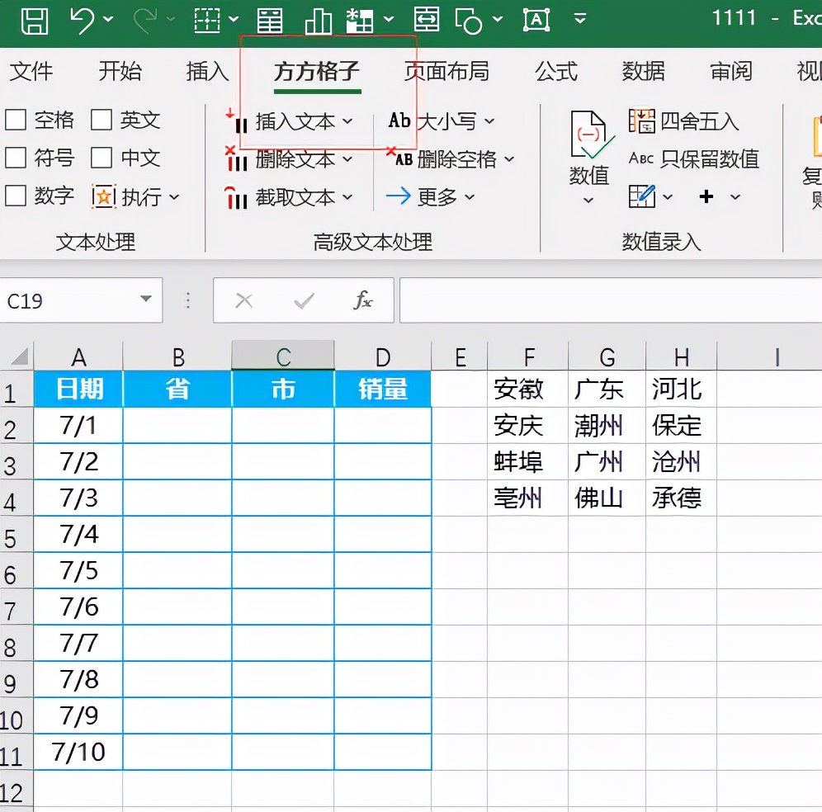Select column C header
Image resolution: width=822 pixels, height=812 pixels.
click(x=283, y=356)
